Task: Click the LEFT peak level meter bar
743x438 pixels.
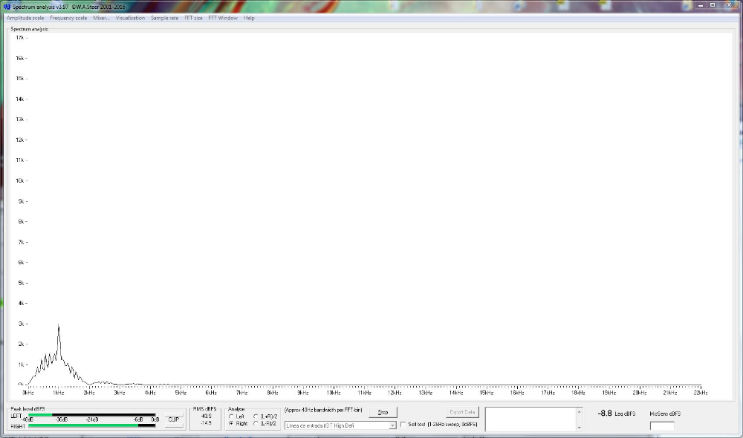Action: click(x=92, y=415)
